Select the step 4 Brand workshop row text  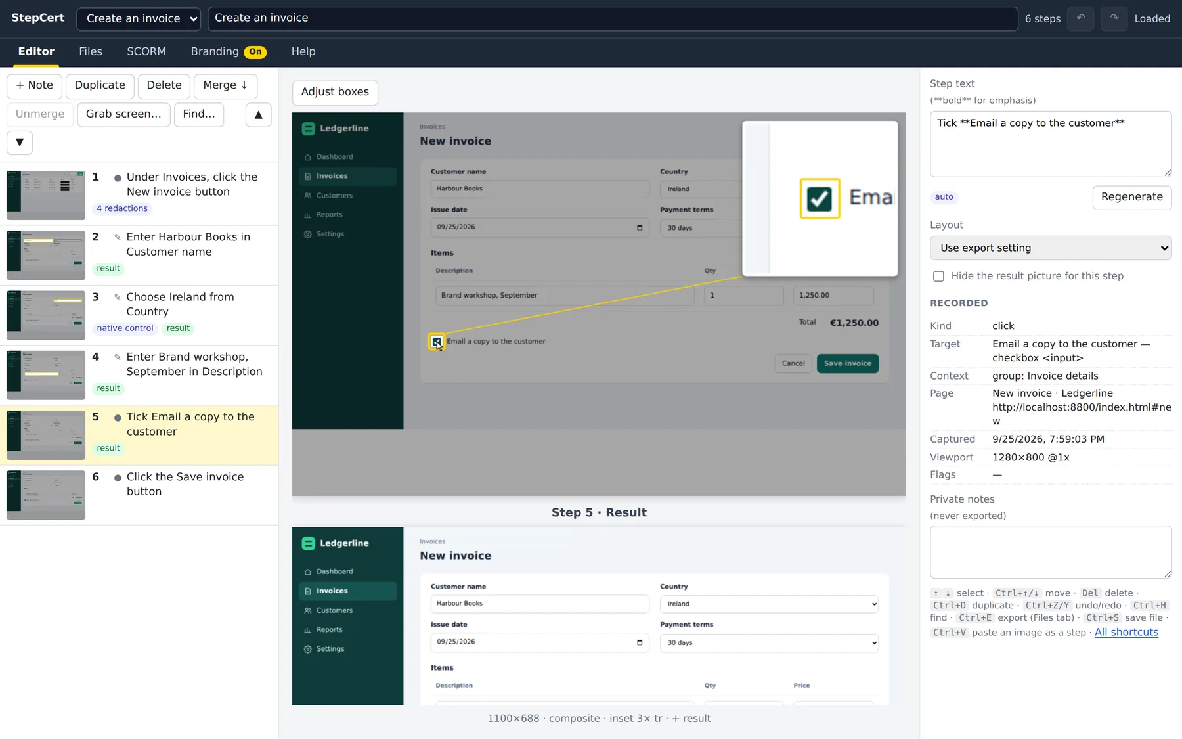pyautogui.click(x=194, y=365)
